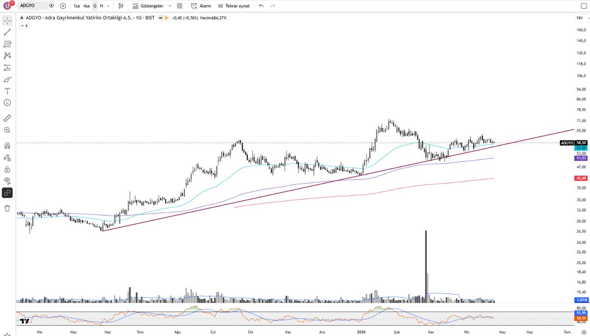This screenshot has width=590, height=336.
Task: Open candlestick chart type selector
Action: tap(121, 6)
